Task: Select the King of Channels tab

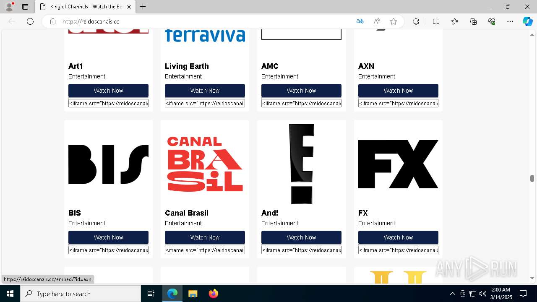Action: click(85, 7)
